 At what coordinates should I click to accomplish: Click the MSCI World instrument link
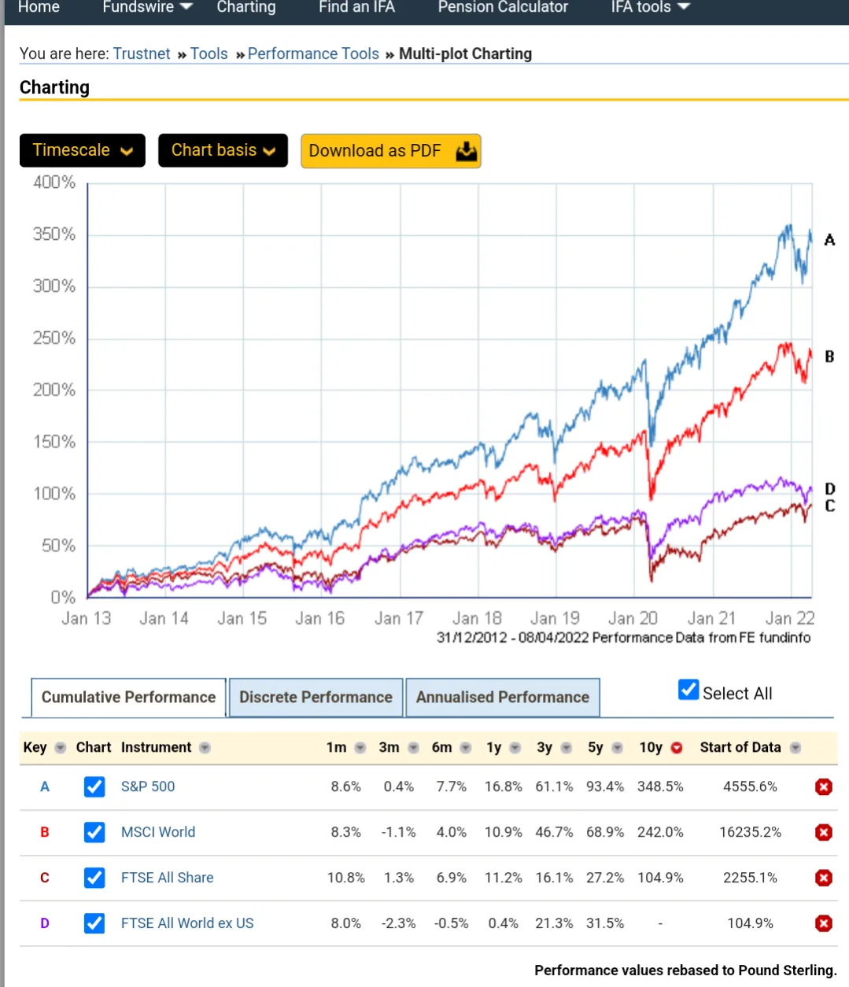(157, 832)
